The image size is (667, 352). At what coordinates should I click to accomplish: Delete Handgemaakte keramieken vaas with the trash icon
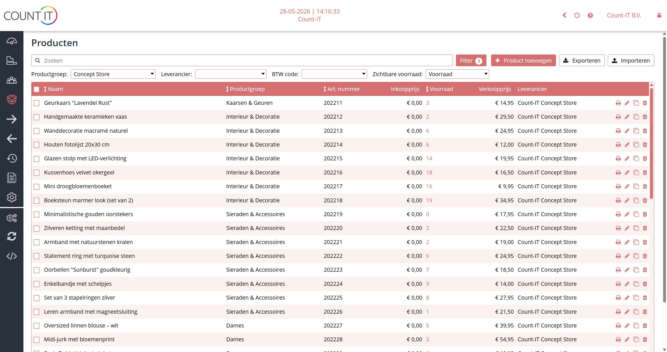coord(645,117)
